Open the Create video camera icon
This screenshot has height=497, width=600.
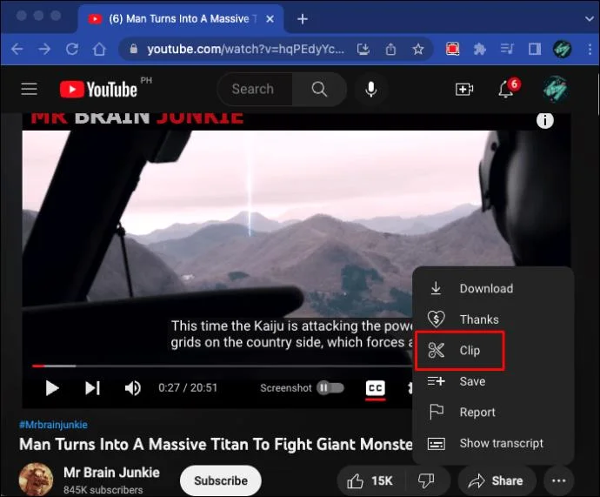tap(464, 89)
